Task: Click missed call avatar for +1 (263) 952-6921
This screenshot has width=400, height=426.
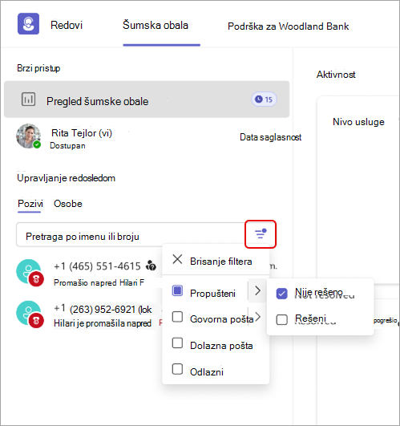Action: 30,314
